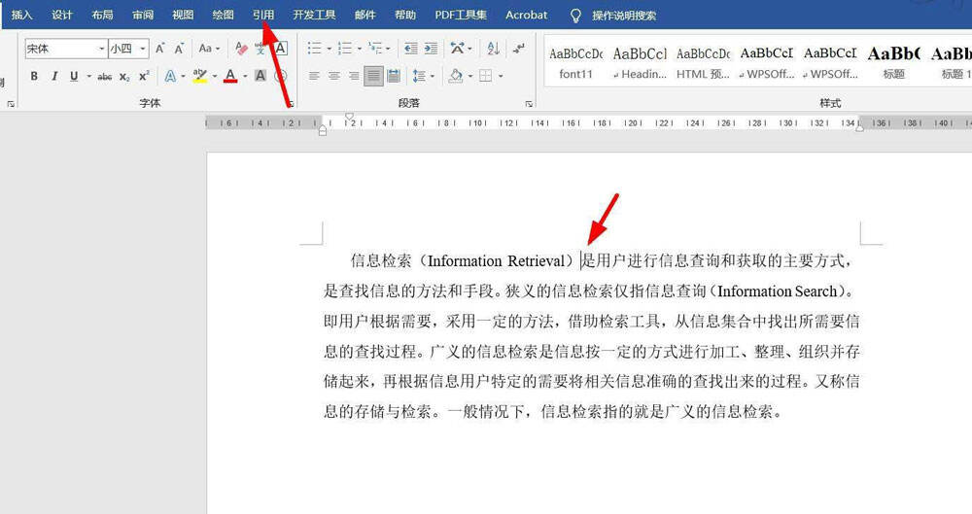
Task: Decrease paragraph indent
Action: pyautogui.click(x=410, y=49)
